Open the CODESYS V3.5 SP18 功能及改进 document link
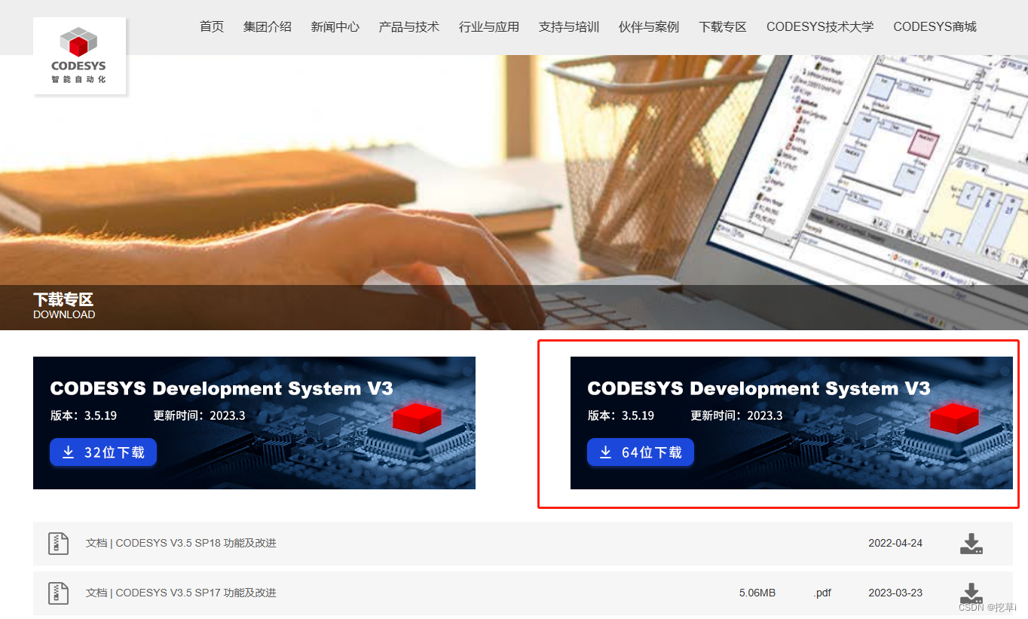Screen dimensions: 1028x619 click(181, 543)
